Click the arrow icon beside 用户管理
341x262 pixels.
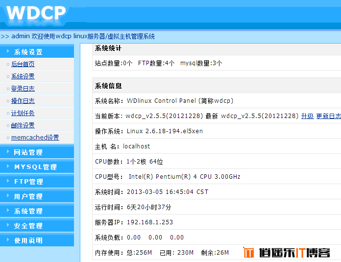(x=8, y=196)
